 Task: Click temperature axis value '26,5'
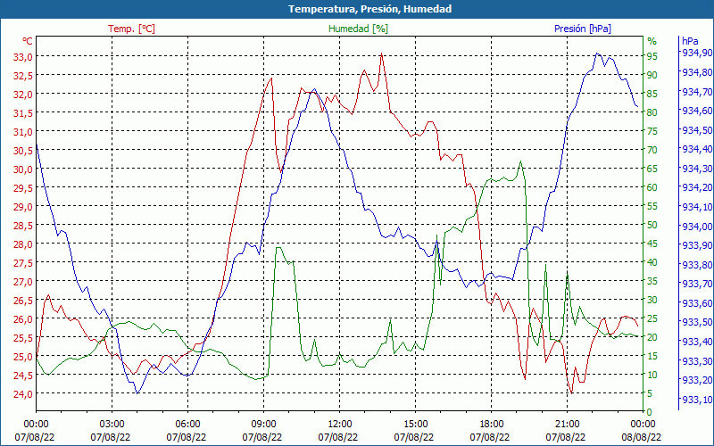click(x=23, y=301)
